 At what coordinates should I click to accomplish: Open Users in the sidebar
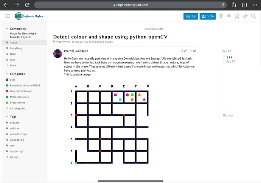(x=25, y=54)
